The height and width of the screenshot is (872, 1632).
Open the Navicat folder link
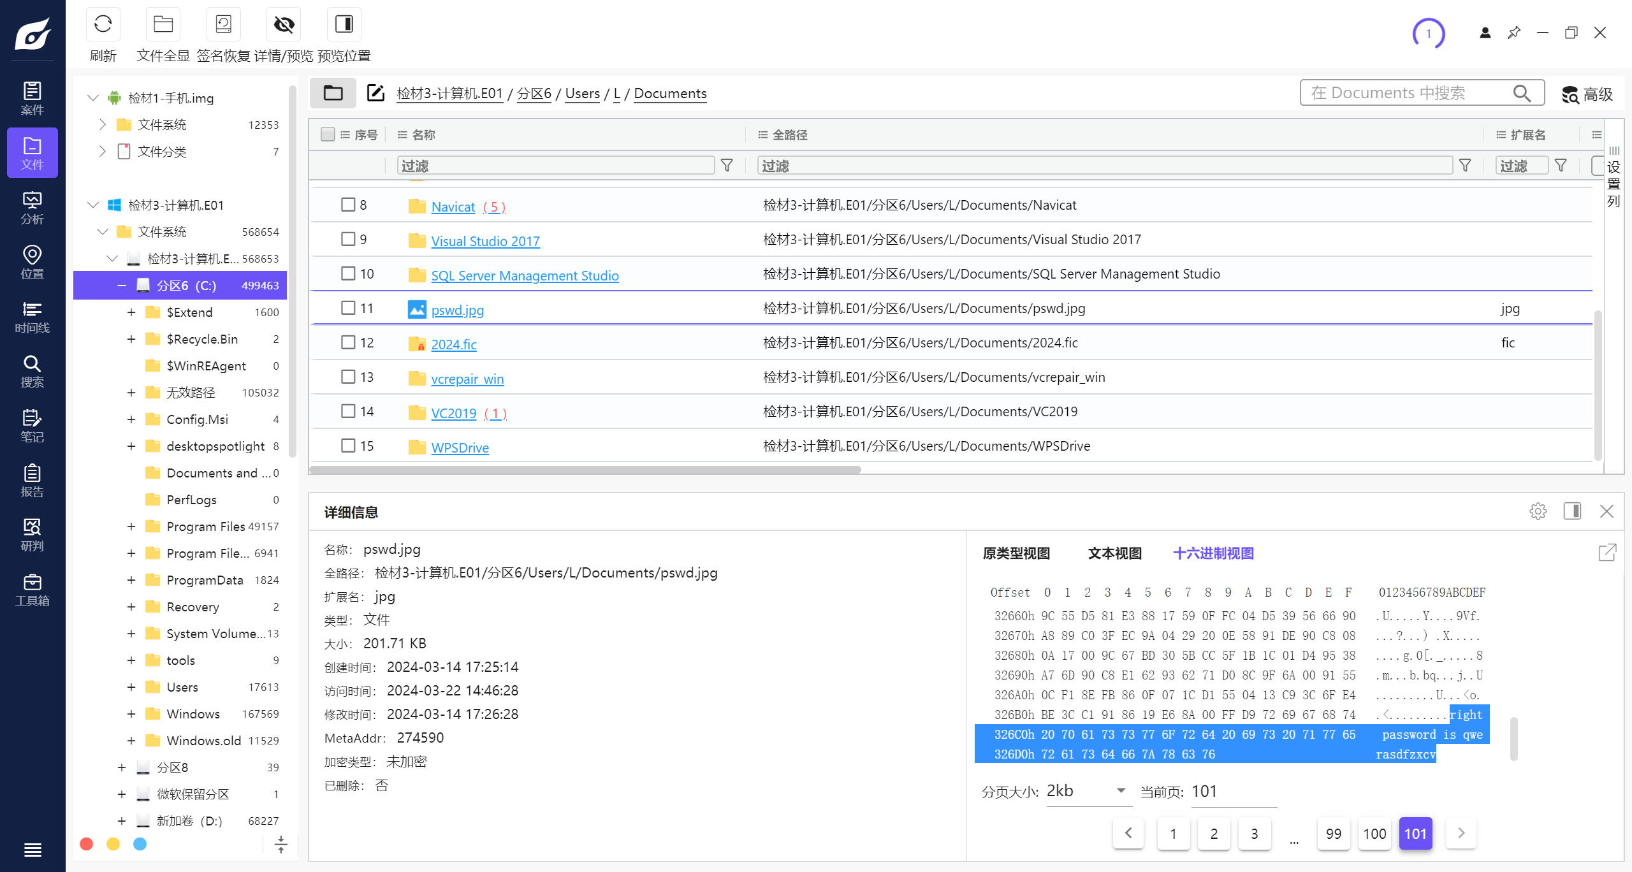tap(453, 207)
